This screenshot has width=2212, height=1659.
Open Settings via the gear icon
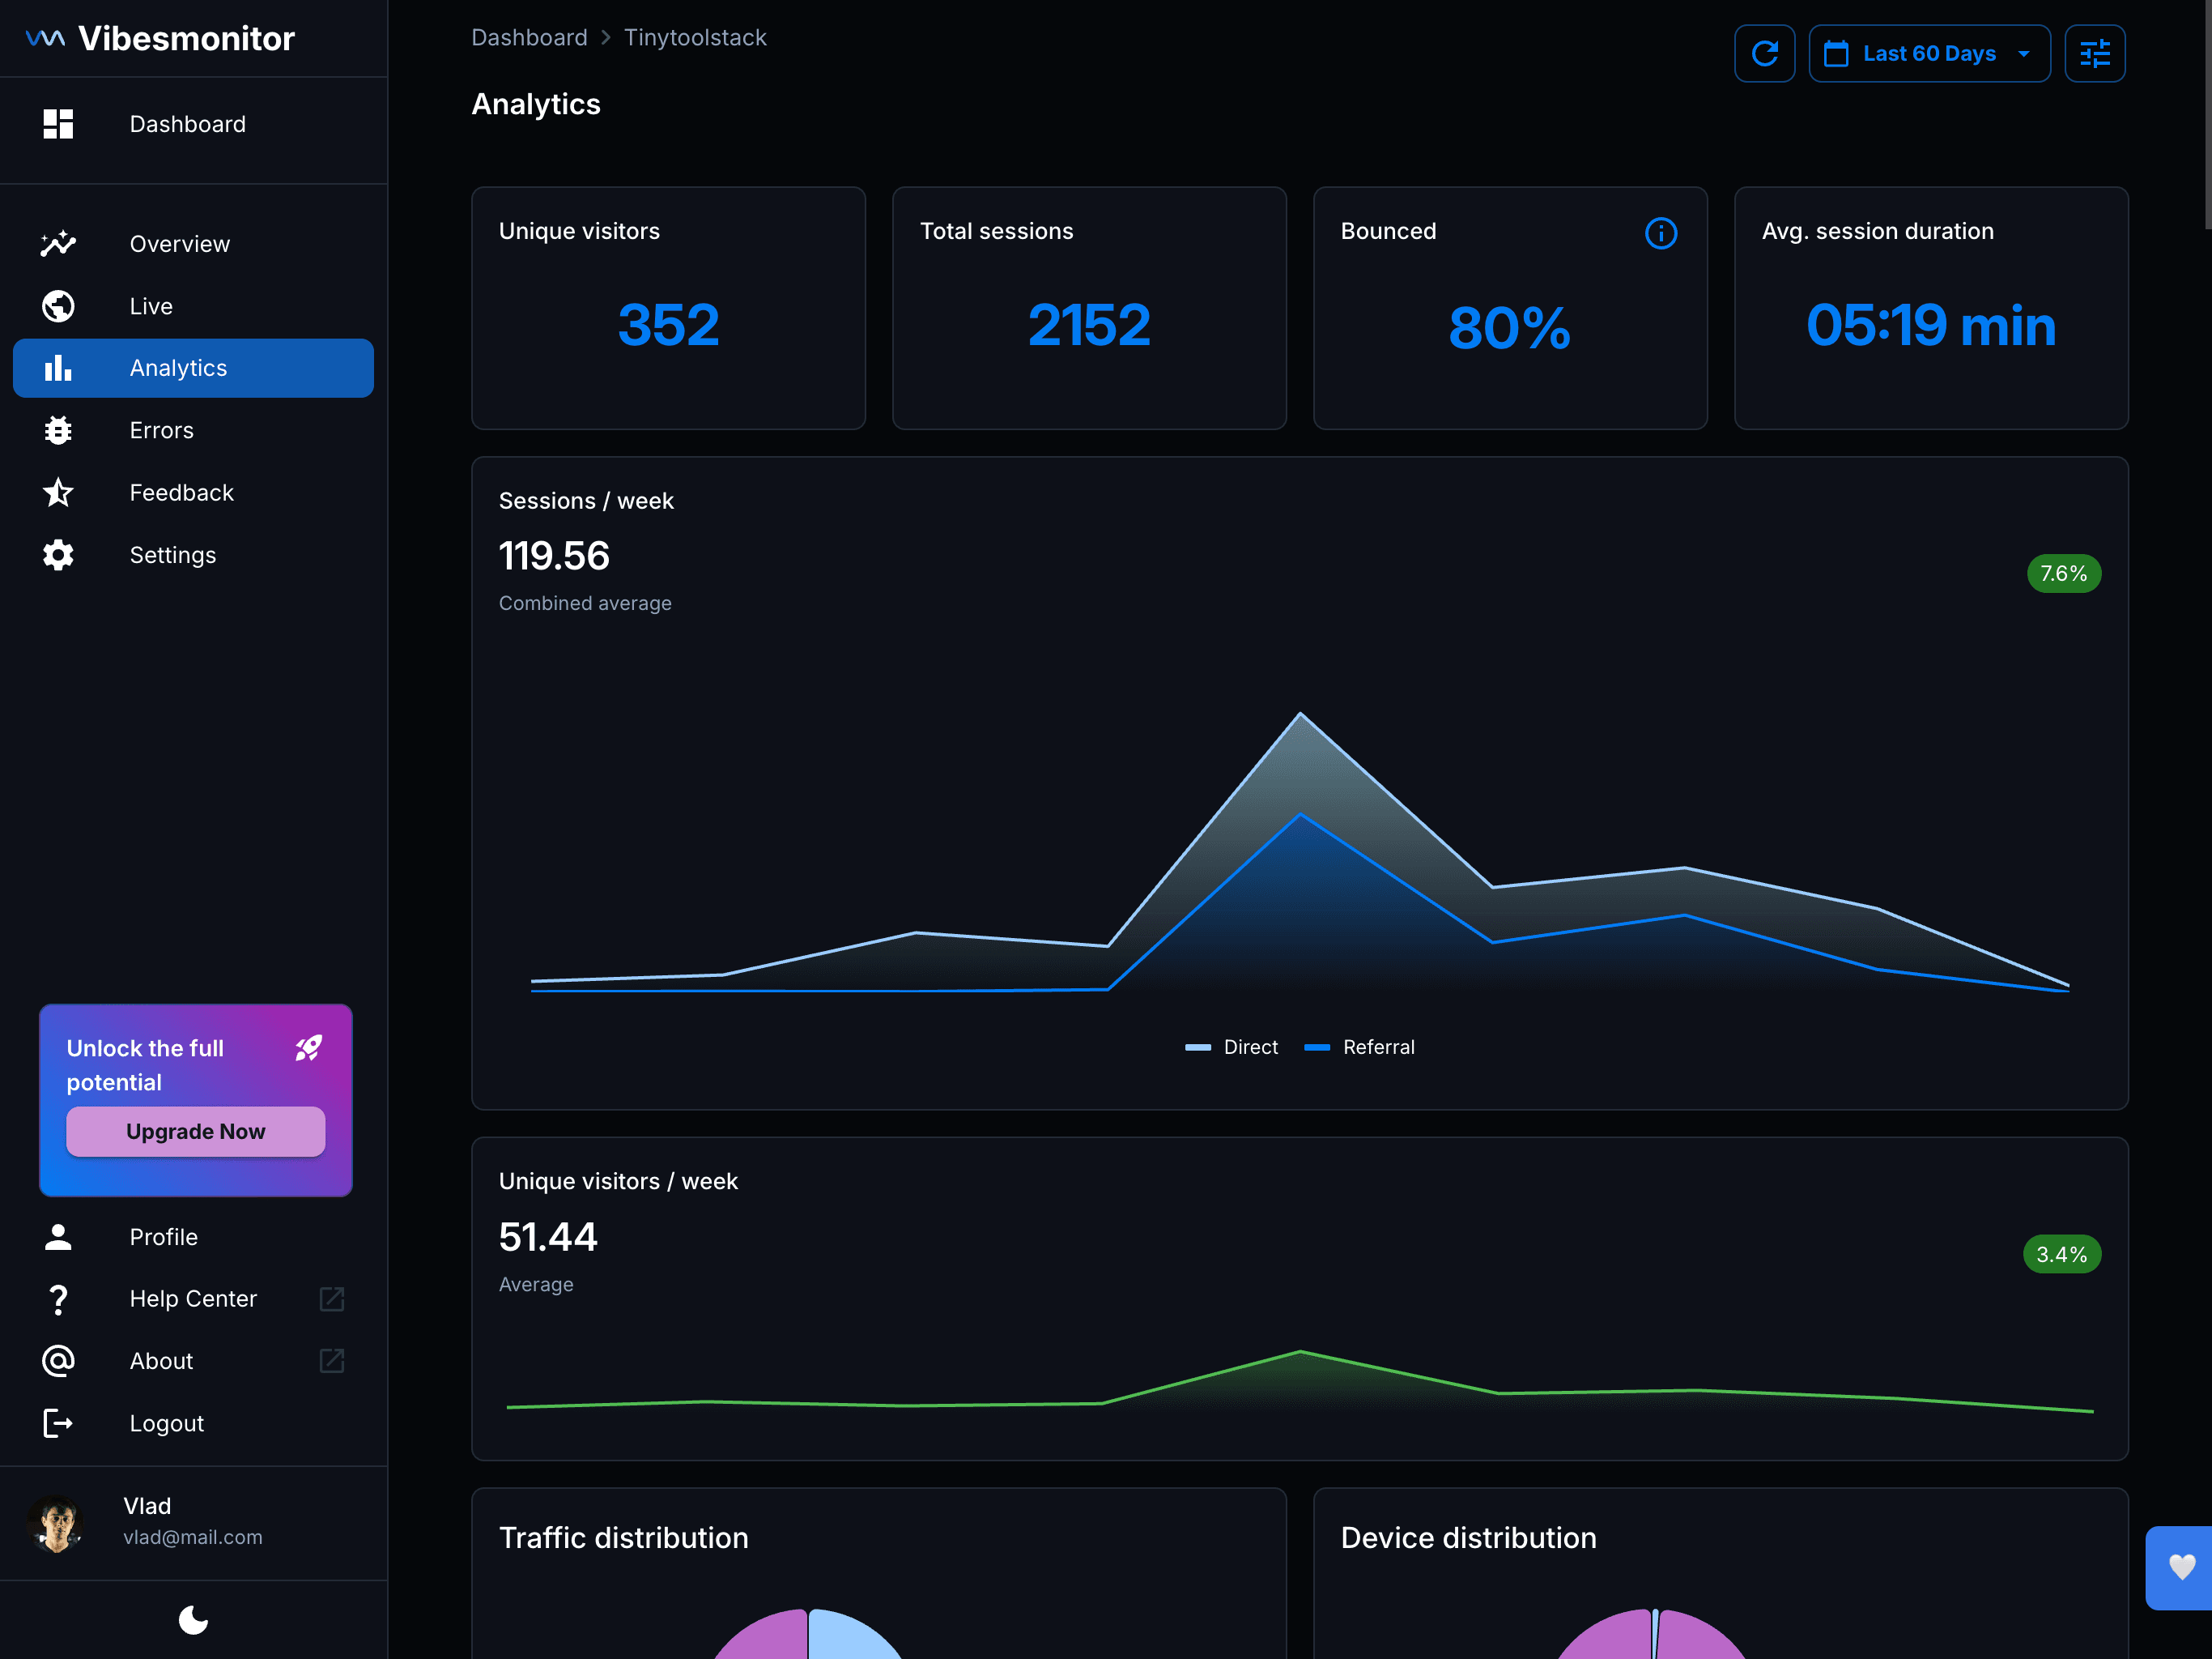58,554
